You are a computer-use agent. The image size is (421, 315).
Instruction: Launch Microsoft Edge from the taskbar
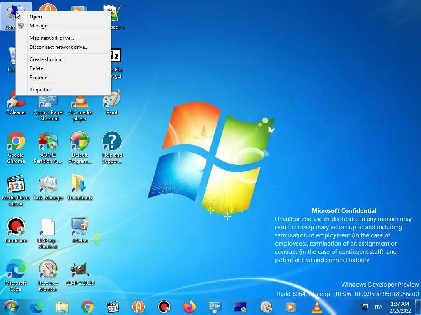pos(36,307)
